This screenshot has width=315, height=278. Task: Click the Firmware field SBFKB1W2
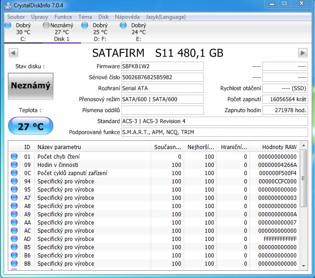[x=163, y=66]
